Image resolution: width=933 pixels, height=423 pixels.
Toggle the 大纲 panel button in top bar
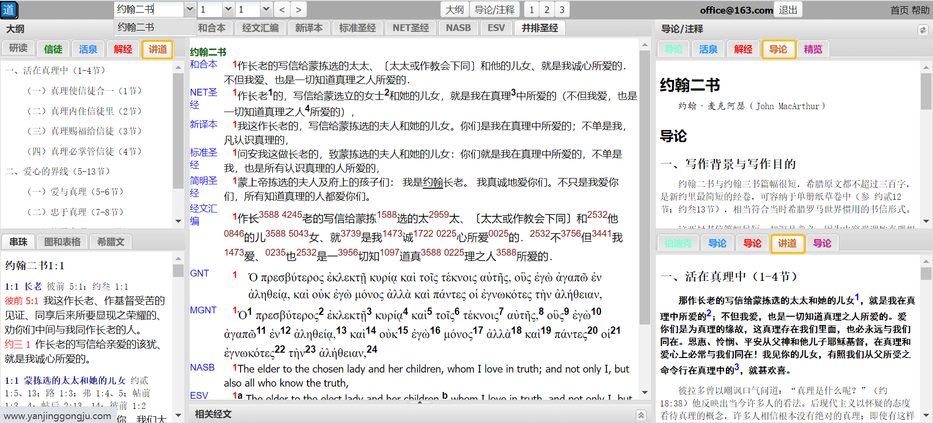click(455, 10)
